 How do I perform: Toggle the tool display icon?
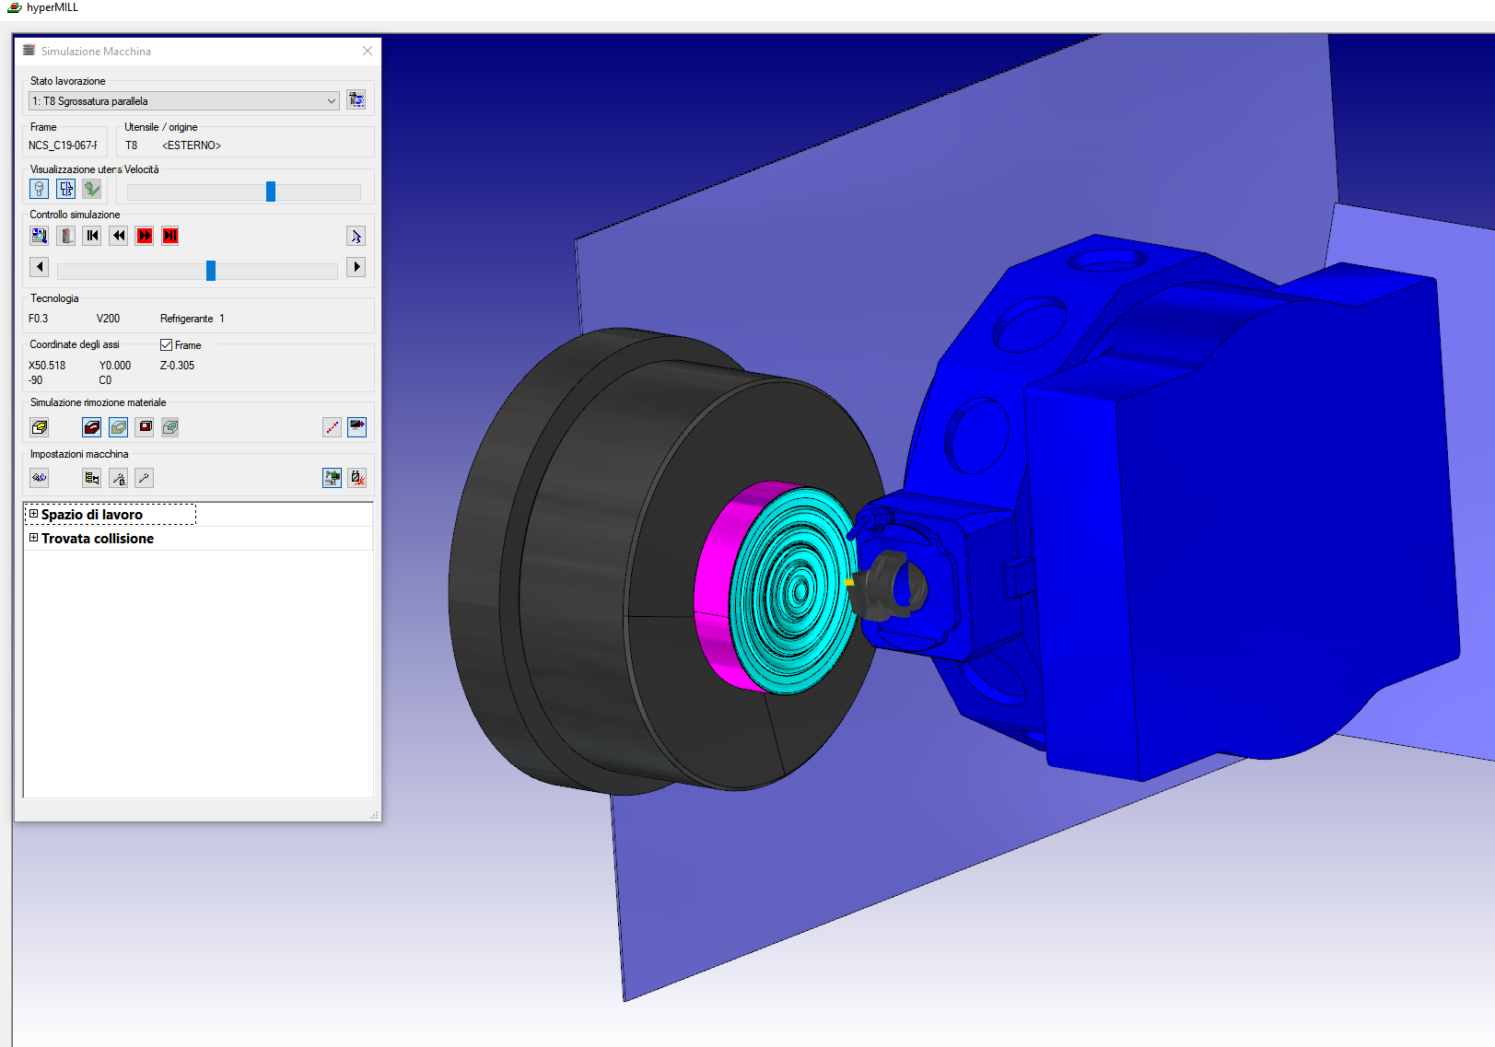[40, 190]
